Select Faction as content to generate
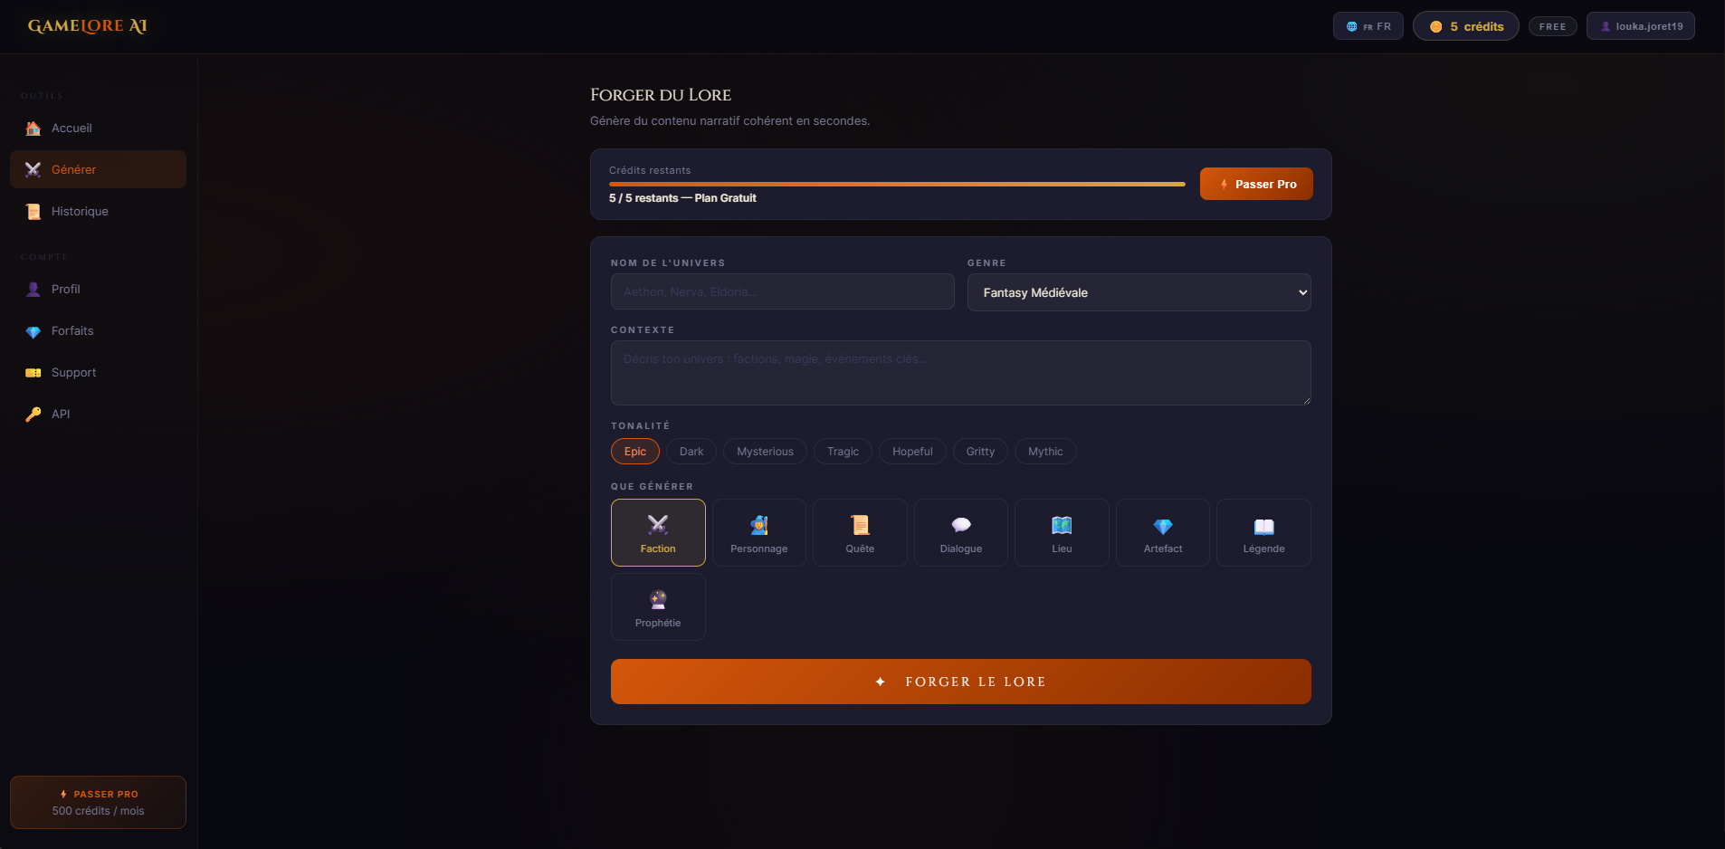Image resolution: width=1725 pixels, height=849 pixels. coord(658,533)
